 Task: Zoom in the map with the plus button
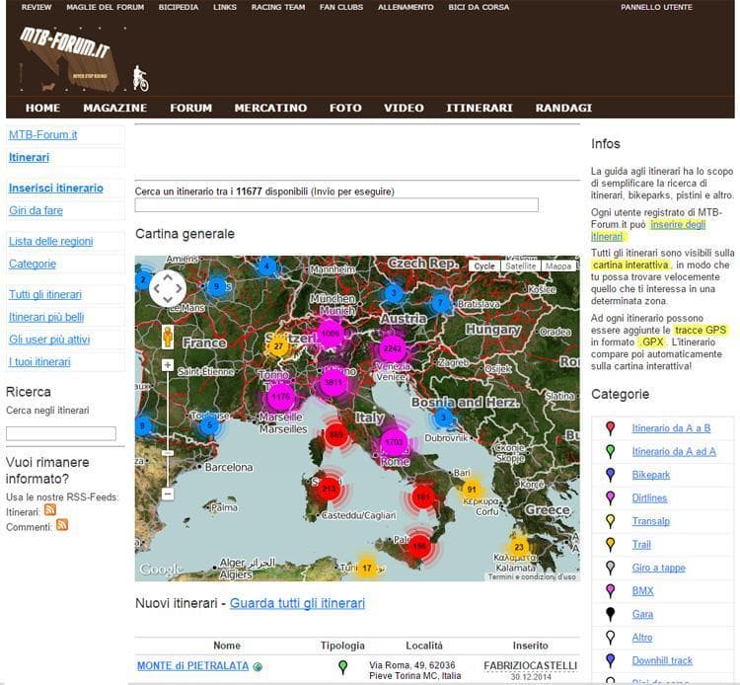tap(168, 365)
